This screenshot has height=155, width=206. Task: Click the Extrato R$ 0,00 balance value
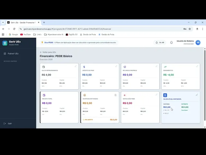tap(185, 107)
